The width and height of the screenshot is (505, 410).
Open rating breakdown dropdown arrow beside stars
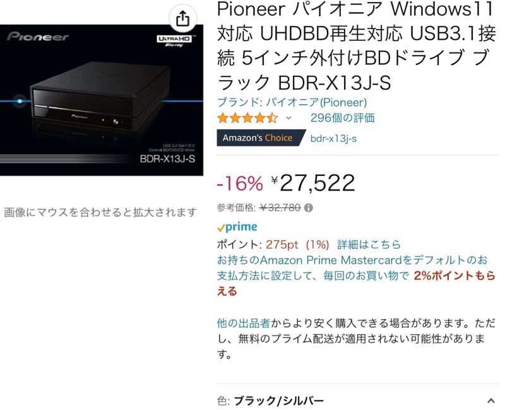(x=289, y=118)
